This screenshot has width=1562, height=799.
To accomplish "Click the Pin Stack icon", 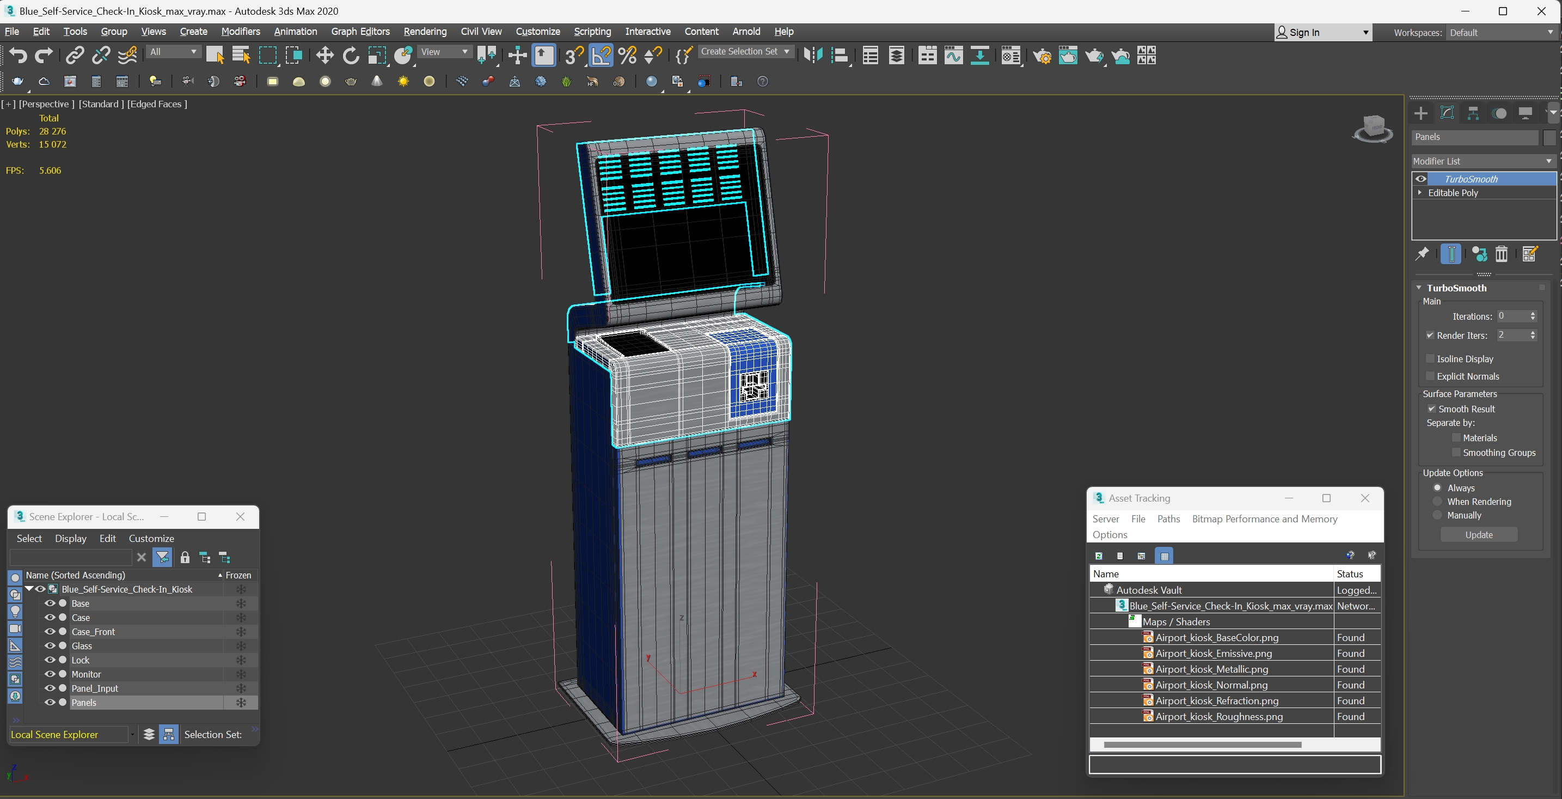I will (x=1422, y=254).
